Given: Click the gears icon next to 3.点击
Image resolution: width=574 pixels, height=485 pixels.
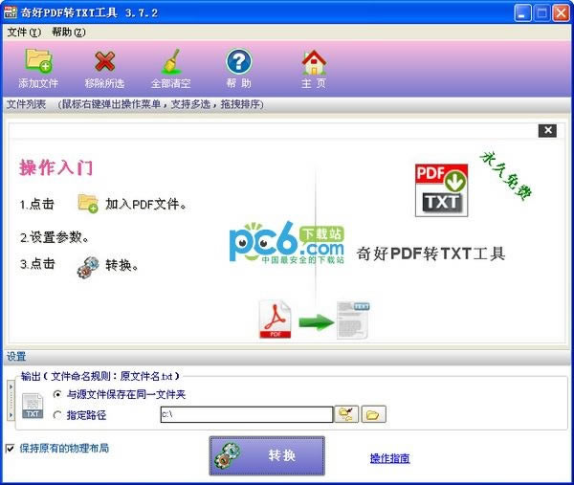Looking at the screenshot, I should pyautogui.click(x=88, y=267).
